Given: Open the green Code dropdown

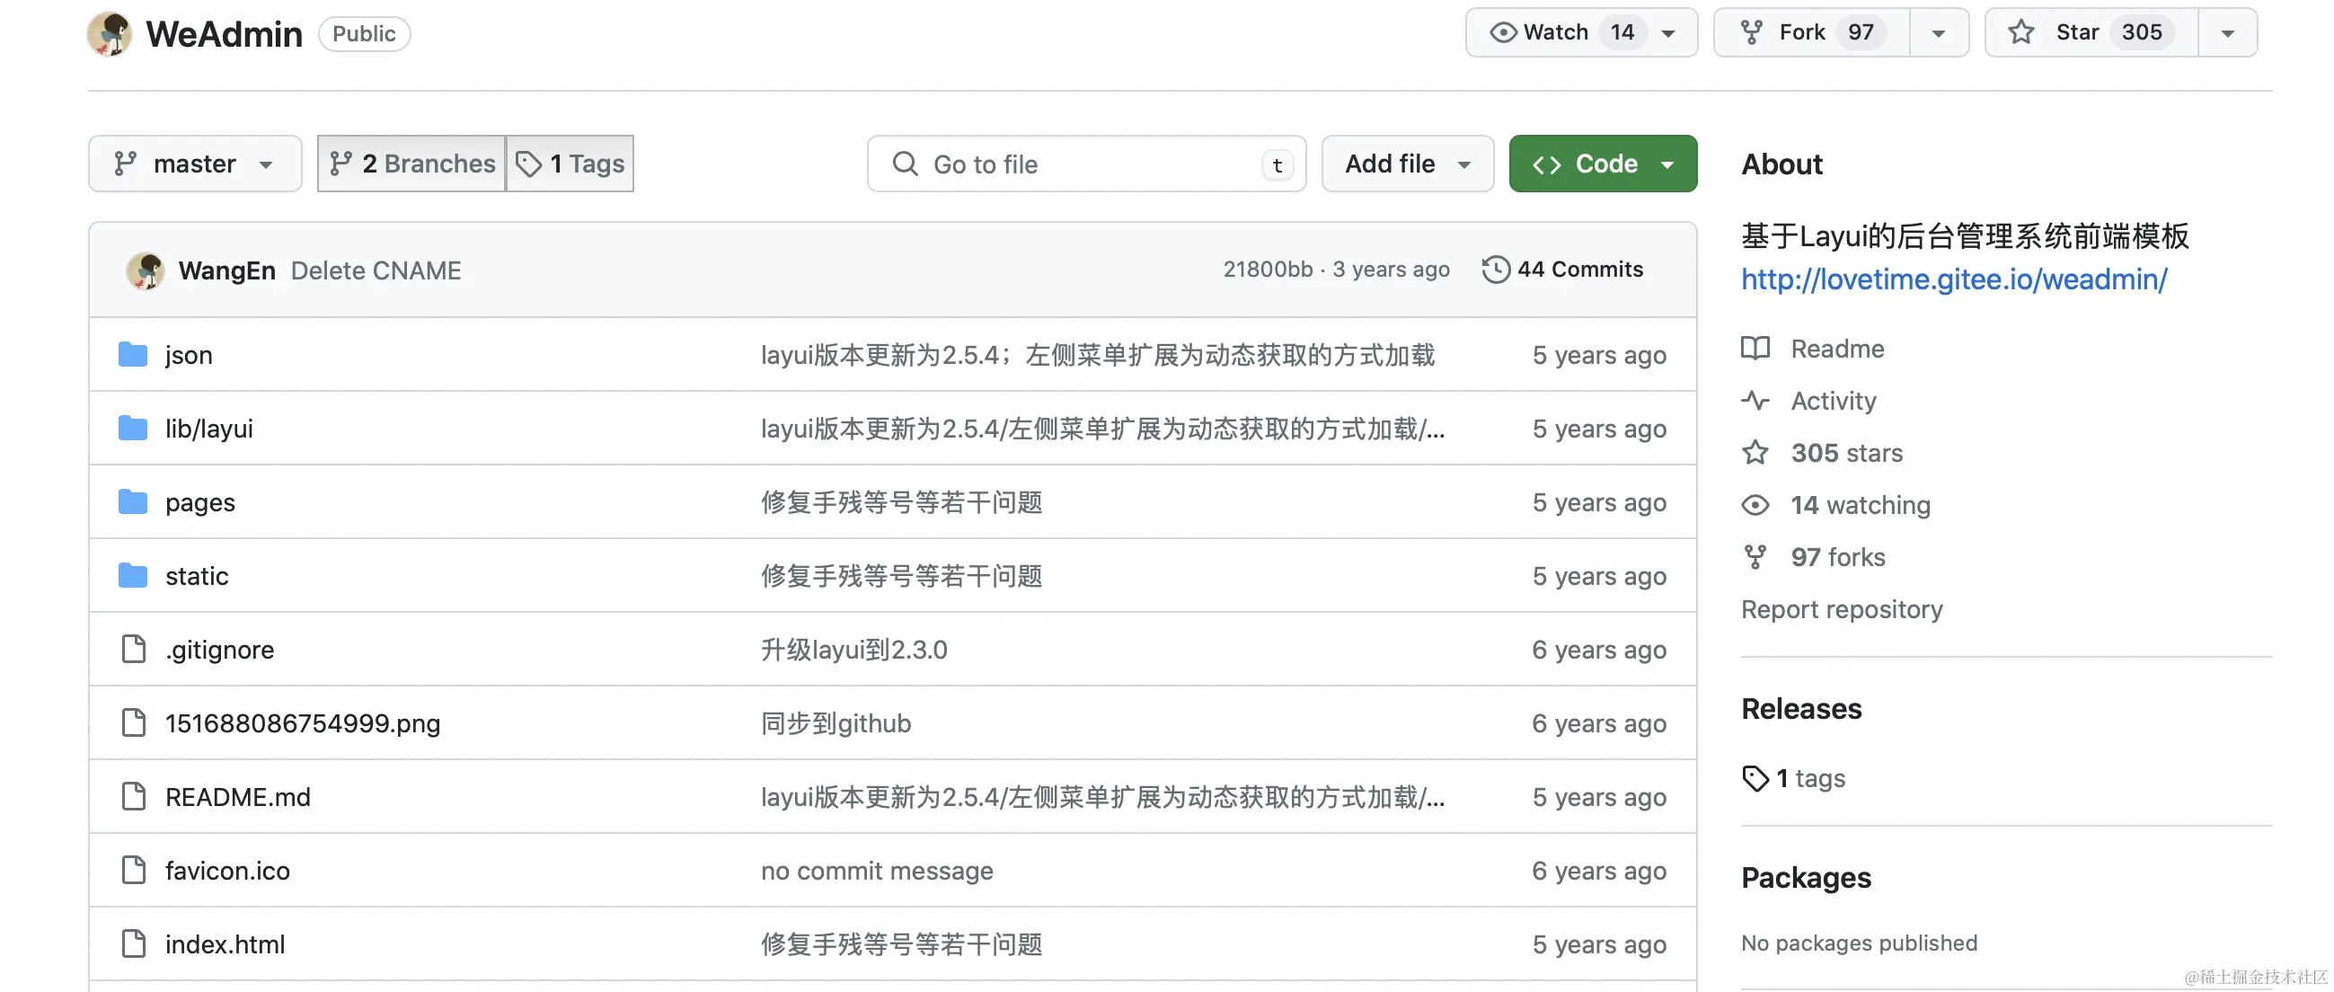Looking at the screenshot, I should click(x=1602, y=164).
